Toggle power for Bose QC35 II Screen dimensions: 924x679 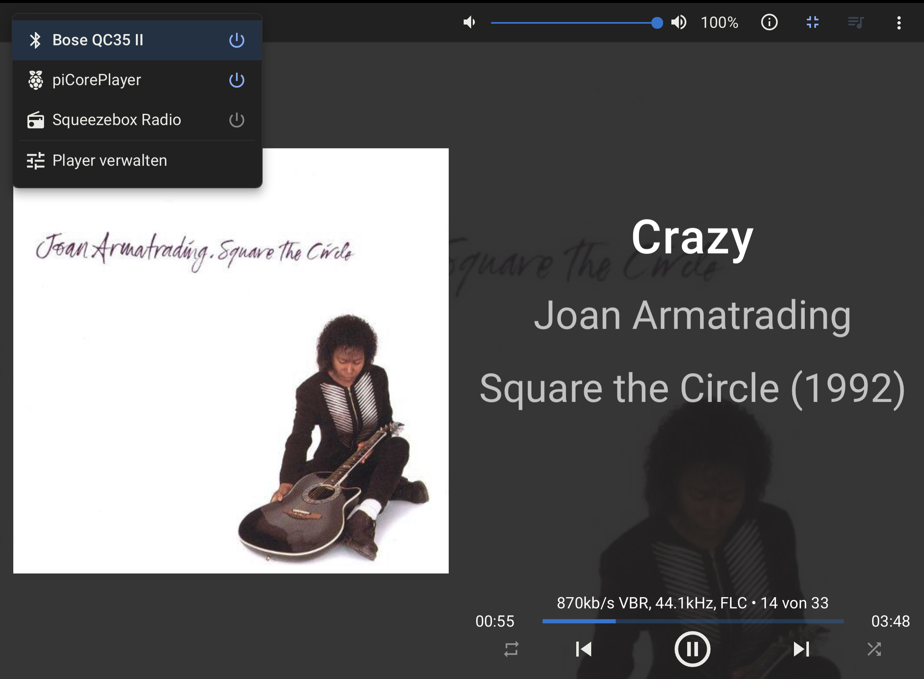pos(237,40)
